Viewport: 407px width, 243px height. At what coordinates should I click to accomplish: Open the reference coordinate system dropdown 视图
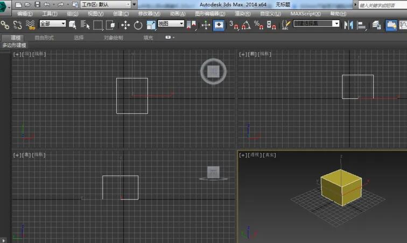pos(170,24)
